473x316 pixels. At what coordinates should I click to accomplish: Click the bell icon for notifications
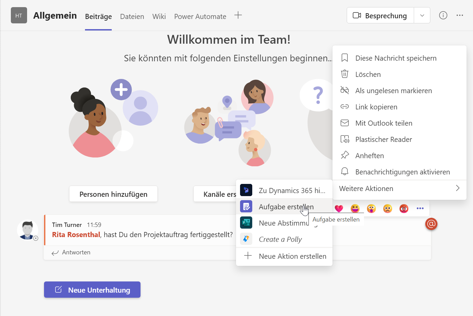[x=345, y=171]
